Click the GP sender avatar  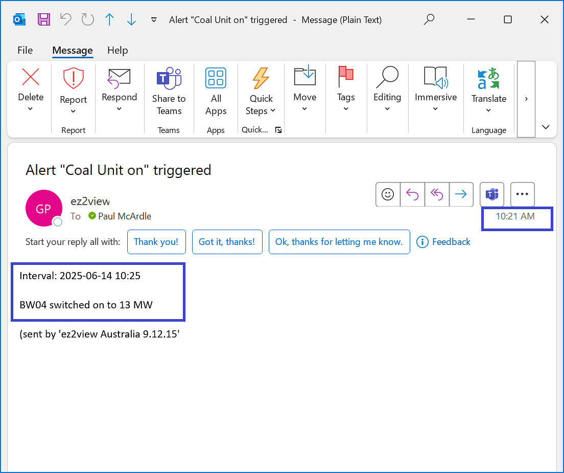point(44,208)
